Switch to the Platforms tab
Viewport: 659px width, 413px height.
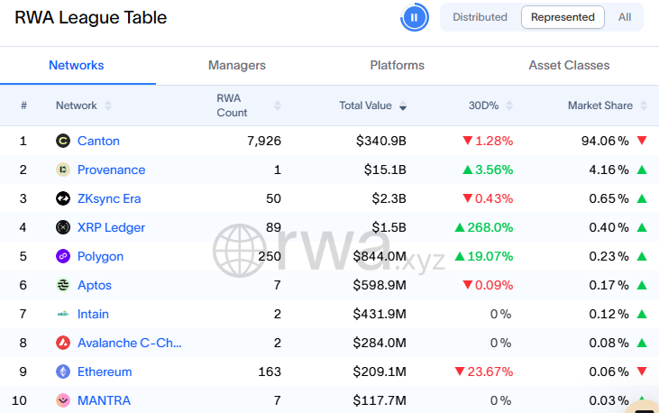(x=398, y=65)
